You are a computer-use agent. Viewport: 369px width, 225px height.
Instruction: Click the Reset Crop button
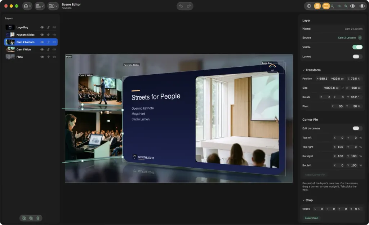coord(311,218)
